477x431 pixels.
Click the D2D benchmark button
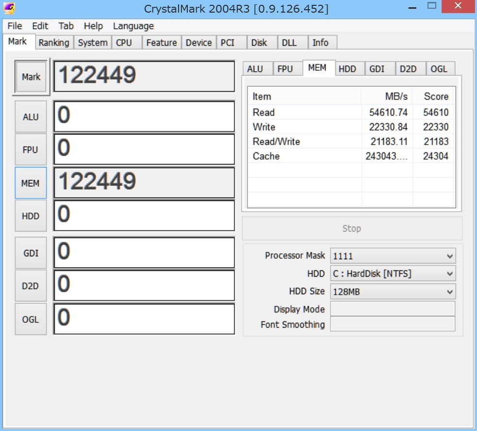coord(31,286)
